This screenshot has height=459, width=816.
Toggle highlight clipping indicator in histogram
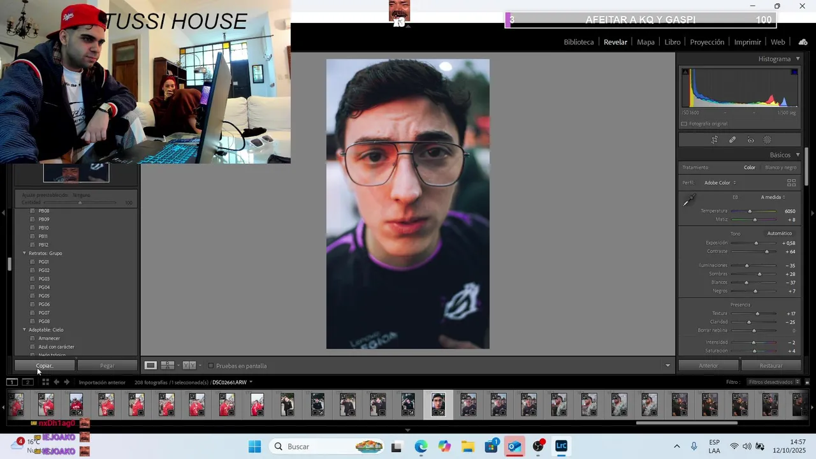794,71
